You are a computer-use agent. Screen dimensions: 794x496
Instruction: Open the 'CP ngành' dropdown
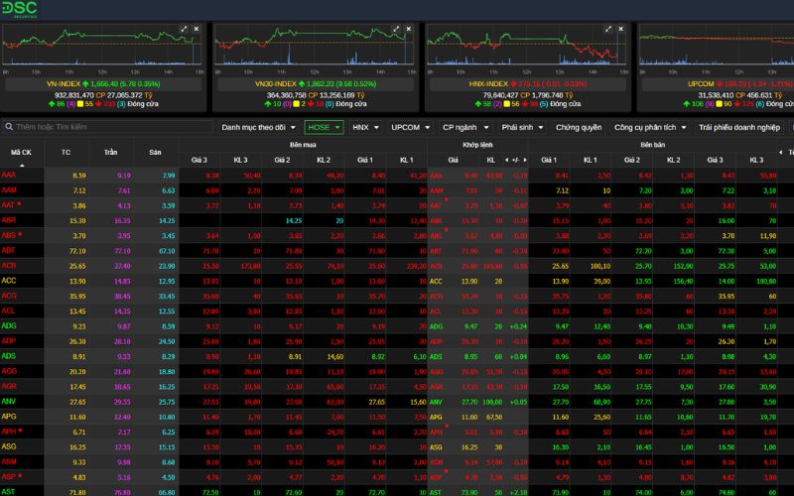pos(464,127)
